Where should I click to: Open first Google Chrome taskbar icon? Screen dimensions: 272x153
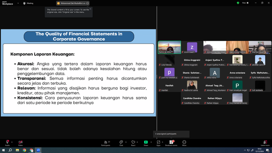tap(24, 150)
